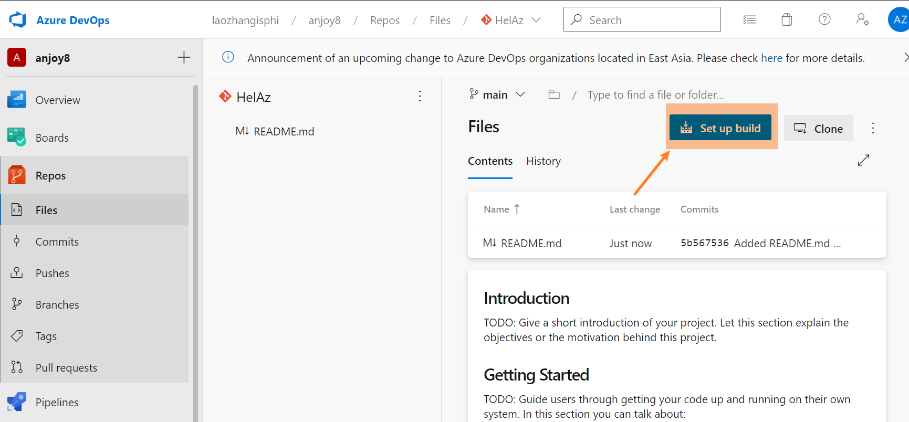
Task: Focus 'Type to find a file or folder' field
Action: click(655, 94)
